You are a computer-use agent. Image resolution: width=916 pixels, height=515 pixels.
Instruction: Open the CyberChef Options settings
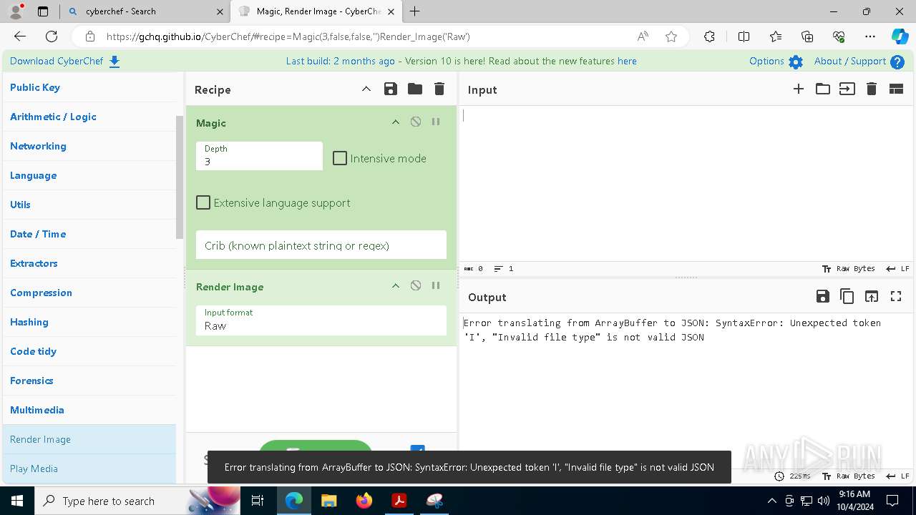(776, 62)
